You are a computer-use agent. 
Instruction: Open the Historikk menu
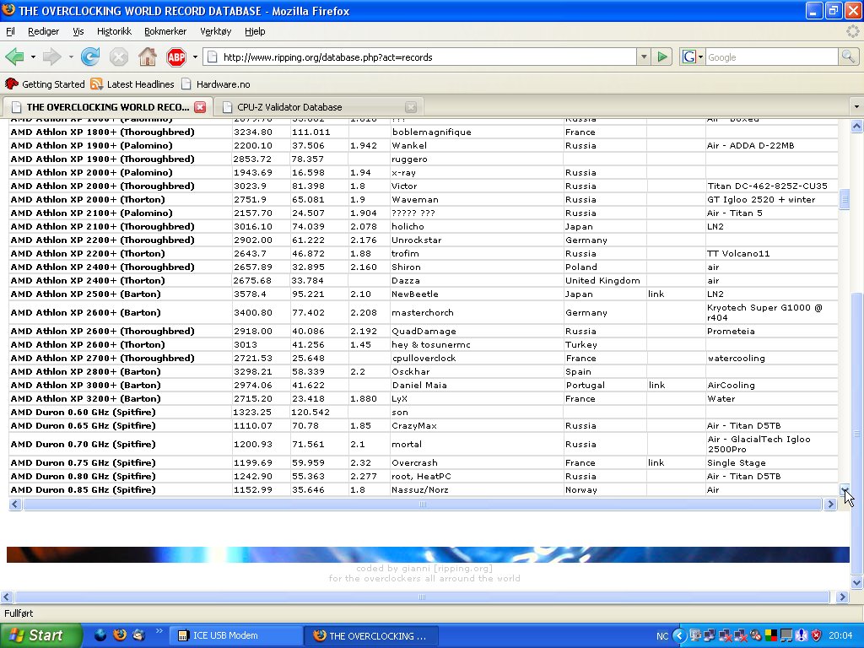(114, 31)
